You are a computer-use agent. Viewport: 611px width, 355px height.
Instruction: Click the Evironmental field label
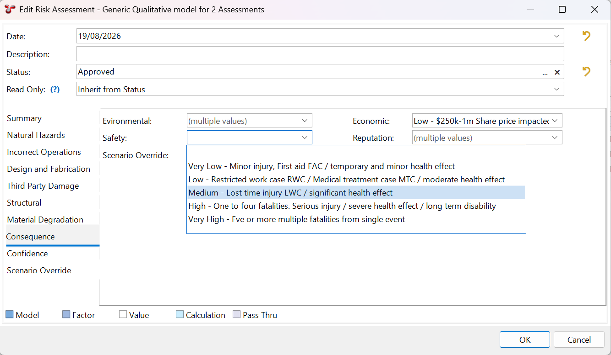click(127, 121)
